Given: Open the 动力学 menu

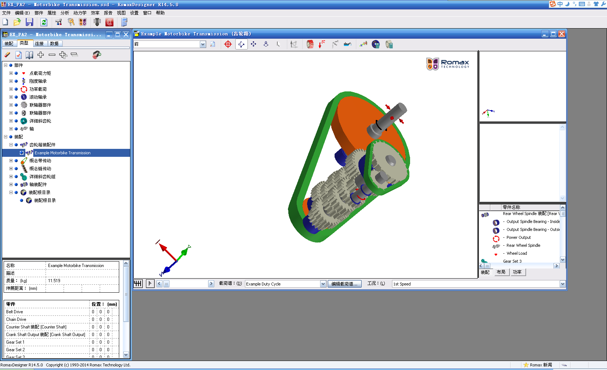Looking at the screenshot, I should (x=80, y=13).
